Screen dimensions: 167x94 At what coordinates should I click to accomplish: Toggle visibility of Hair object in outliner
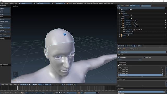tap(166, 28)
